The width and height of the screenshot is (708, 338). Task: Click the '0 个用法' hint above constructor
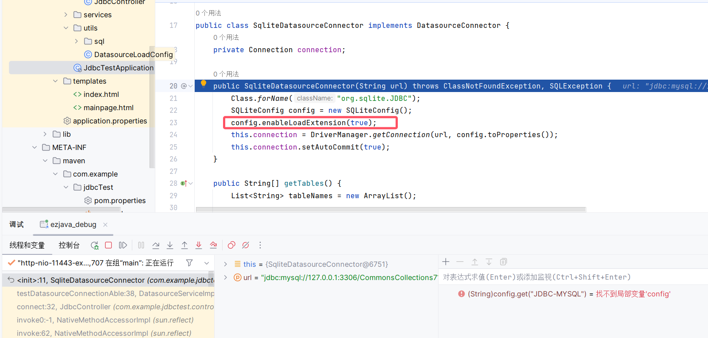226,74
